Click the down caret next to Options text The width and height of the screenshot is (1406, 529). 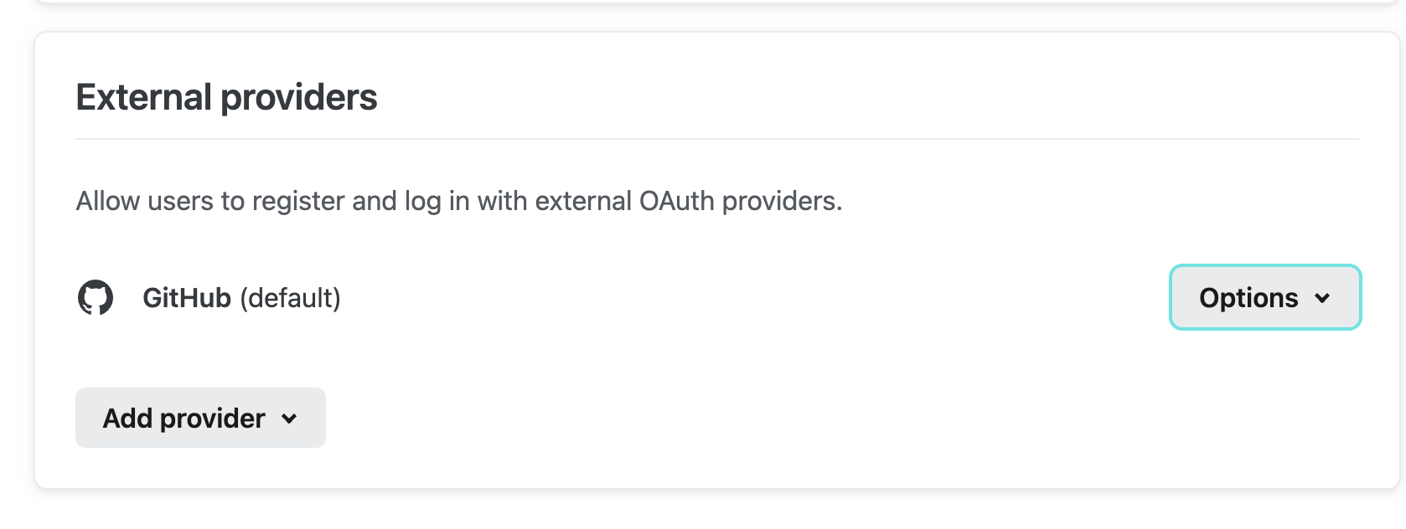[x=1323, y=298]
